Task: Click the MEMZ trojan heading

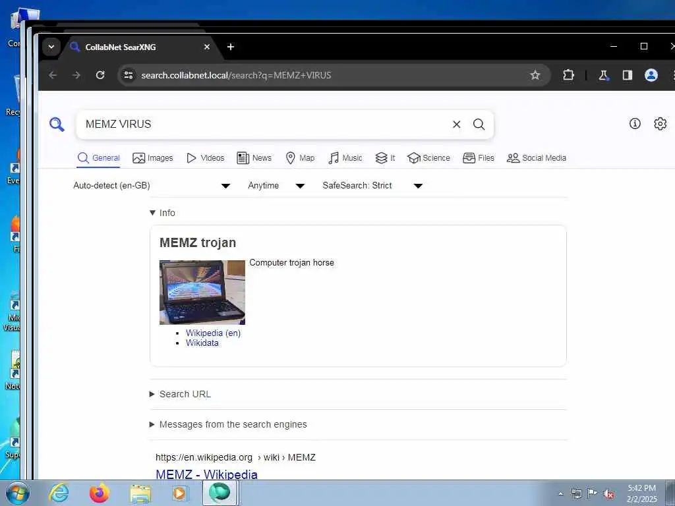Action: click(198, 242)
